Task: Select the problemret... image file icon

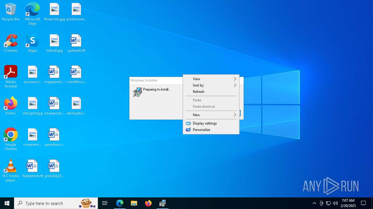Action: [x=76, y=12]
